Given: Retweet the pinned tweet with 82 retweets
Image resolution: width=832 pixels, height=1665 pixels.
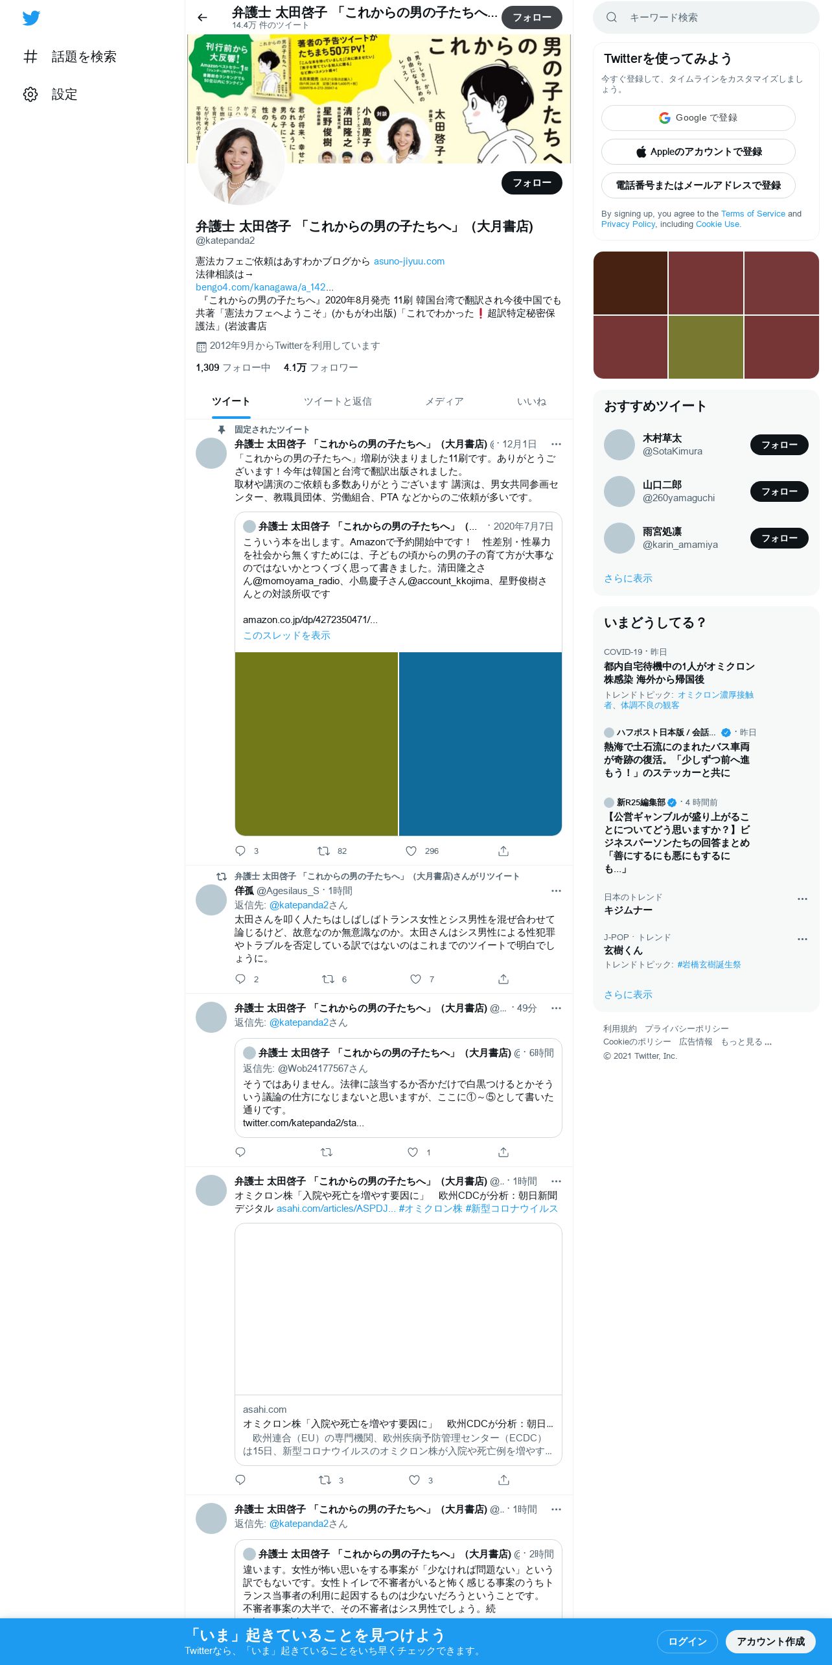Looking at the screenshot, I should tap(323, 851).
